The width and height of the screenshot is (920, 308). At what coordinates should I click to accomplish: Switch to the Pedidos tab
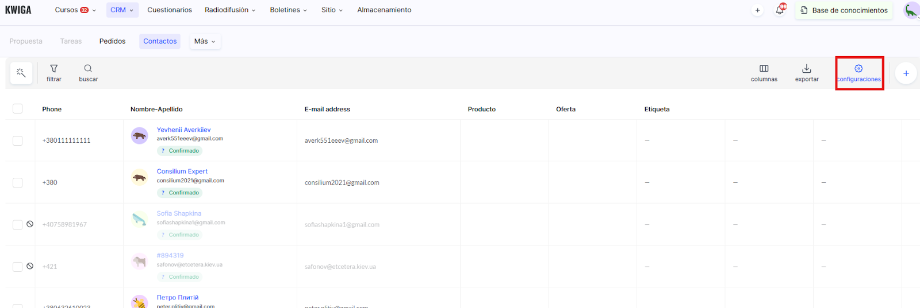click(x=112, y=41)
